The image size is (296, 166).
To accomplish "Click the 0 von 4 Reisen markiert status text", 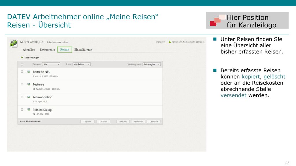I will pyautogui.click(x=30, y=121).
